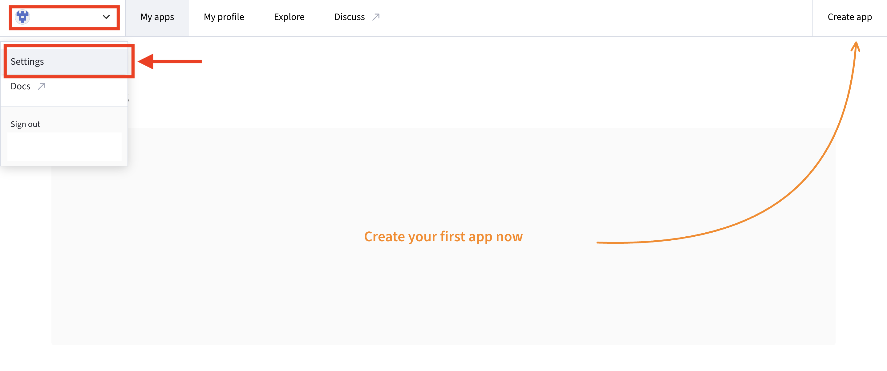The image size is (887, 371).
Task: Open Docs from the dropdown menu
Action: [20, 86]
